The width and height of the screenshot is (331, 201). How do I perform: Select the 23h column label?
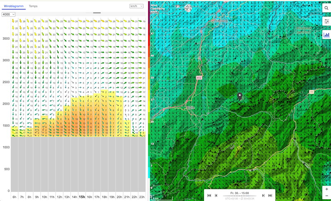(142, 197)
